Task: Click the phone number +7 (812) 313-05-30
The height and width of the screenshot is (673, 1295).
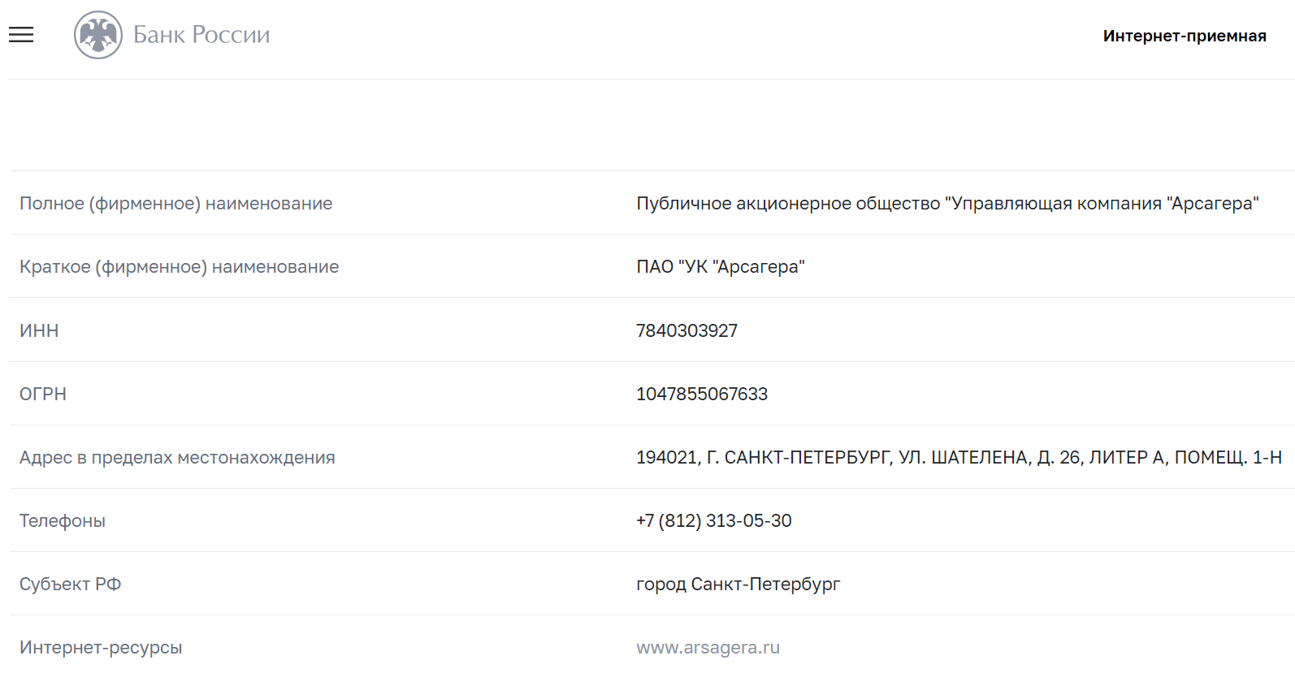Action: tap(714, 520)
